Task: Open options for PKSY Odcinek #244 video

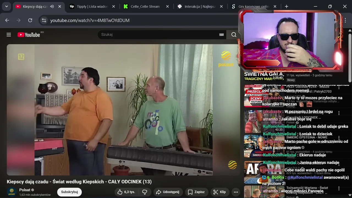Action: [339, 88]
